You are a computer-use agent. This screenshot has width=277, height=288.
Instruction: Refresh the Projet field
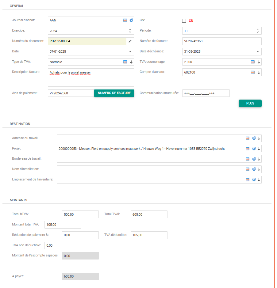(254, 149)
